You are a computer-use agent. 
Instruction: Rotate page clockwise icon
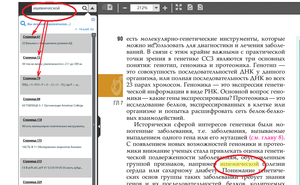click(190, 7)
